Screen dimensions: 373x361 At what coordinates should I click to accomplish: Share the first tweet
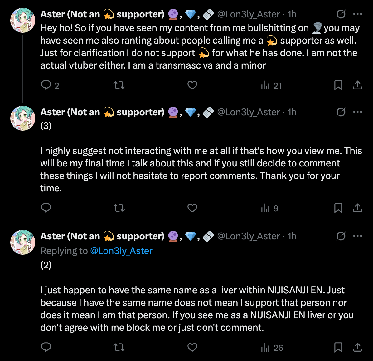click(357, 85)
